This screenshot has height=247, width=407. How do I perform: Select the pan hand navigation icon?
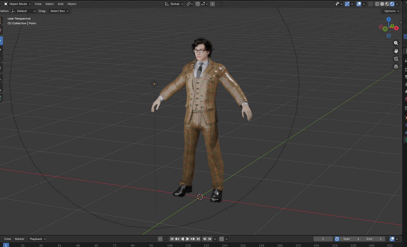396,51
